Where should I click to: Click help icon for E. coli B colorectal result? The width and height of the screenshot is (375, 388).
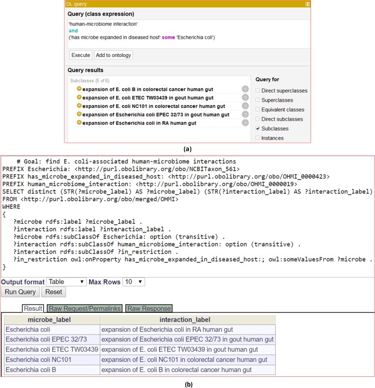[x=245, y=89]
